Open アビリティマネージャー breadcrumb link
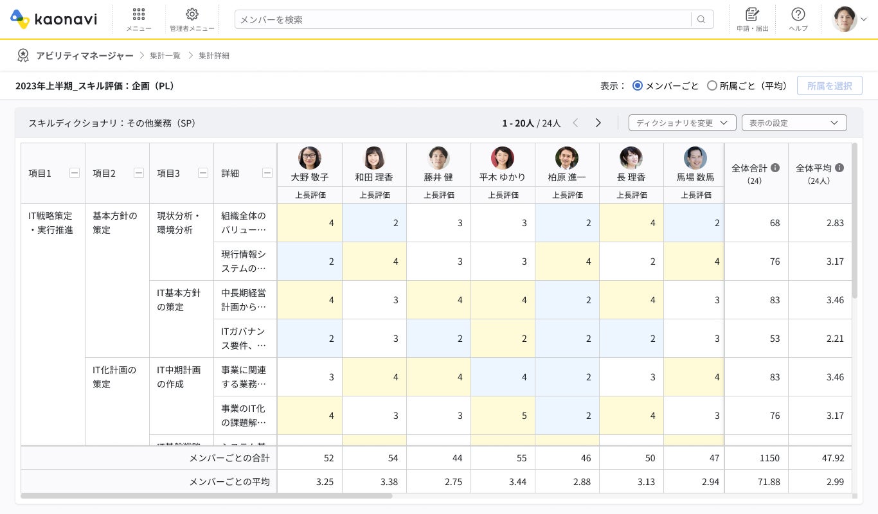The height and width of the screenshot is (514, 878). click(x=85, y=56)
